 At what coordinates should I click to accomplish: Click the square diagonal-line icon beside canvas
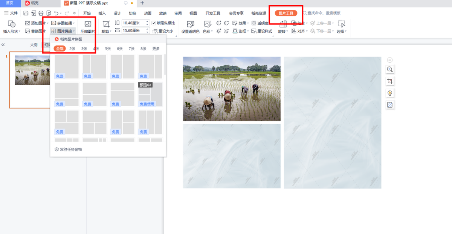click(390, 105)
